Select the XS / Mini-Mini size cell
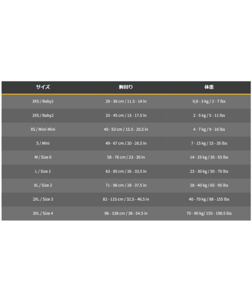252x302 pixels. [43, 129]
